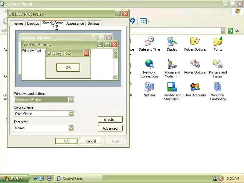Click the keyboard icon in system tray
The image size is (244, 183).
pos(215,178)
